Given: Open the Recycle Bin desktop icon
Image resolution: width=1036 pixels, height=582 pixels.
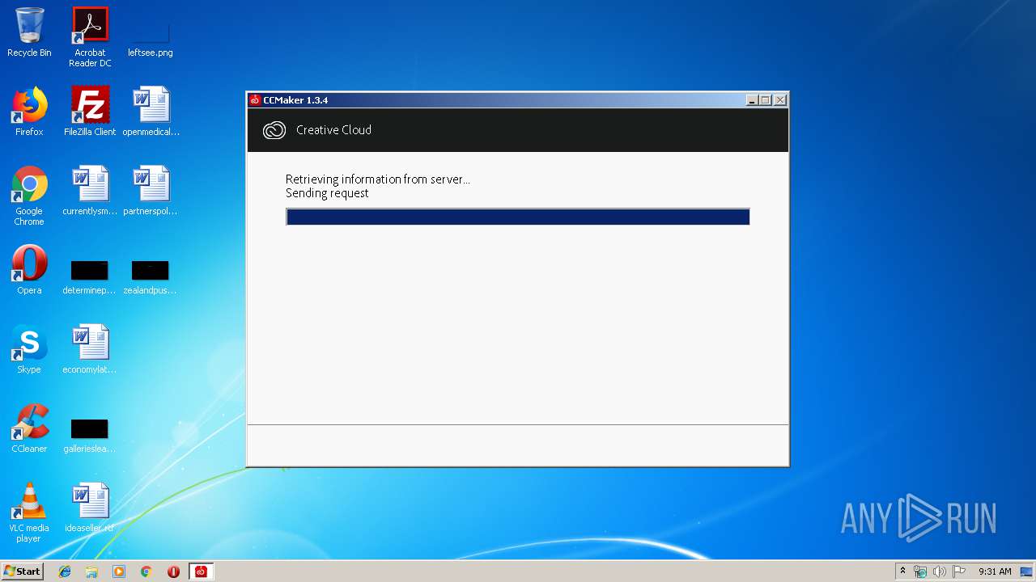Looking at the screenshot, I should click(29, 32).
